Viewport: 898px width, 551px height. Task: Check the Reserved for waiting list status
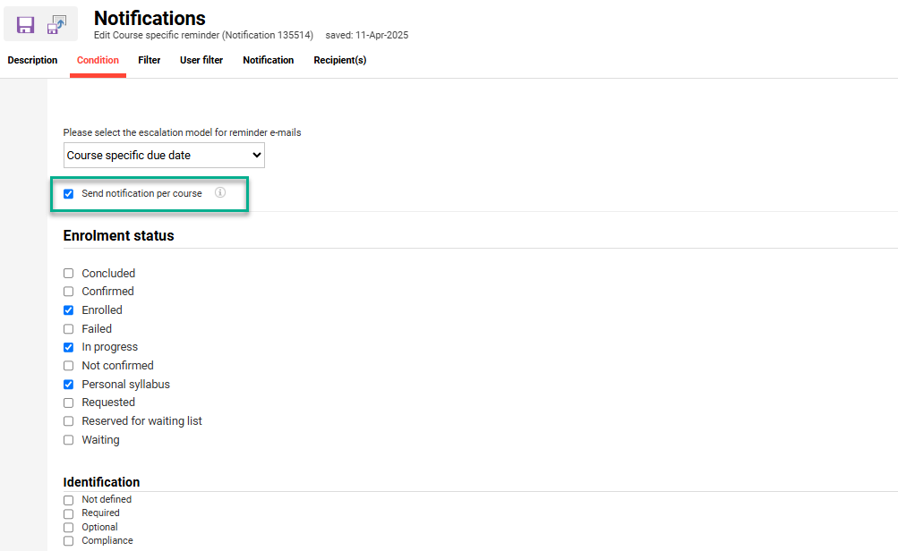pos(68,420)
